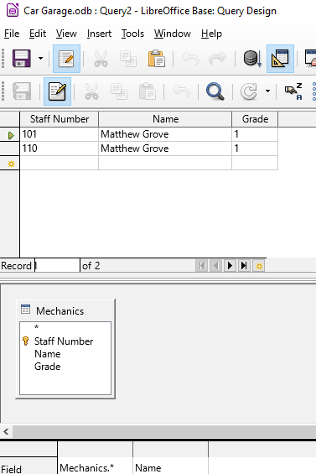Click the Name field cell in design grid
This screenshot has width=316, height=474.
[170, 467]
